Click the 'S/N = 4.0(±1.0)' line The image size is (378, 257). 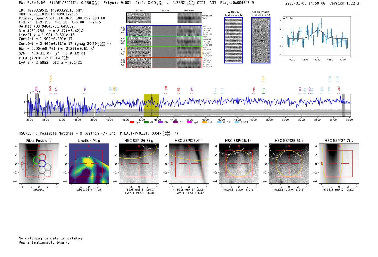click(35, 53)
